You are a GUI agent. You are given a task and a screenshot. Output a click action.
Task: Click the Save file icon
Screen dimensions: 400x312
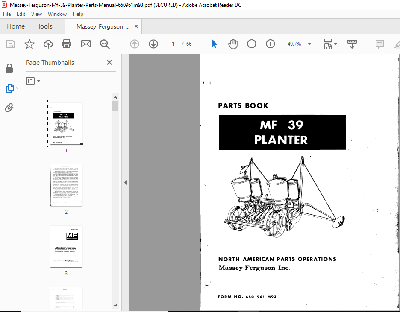[10, 44]
